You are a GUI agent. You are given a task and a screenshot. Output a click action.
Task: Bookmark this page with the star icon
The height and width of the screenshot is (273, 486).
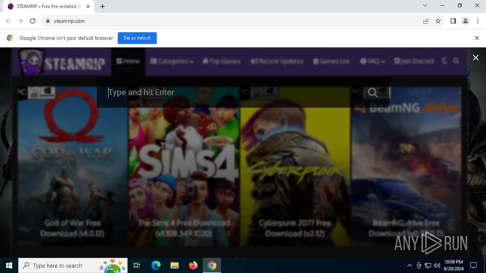pos(438,21)
